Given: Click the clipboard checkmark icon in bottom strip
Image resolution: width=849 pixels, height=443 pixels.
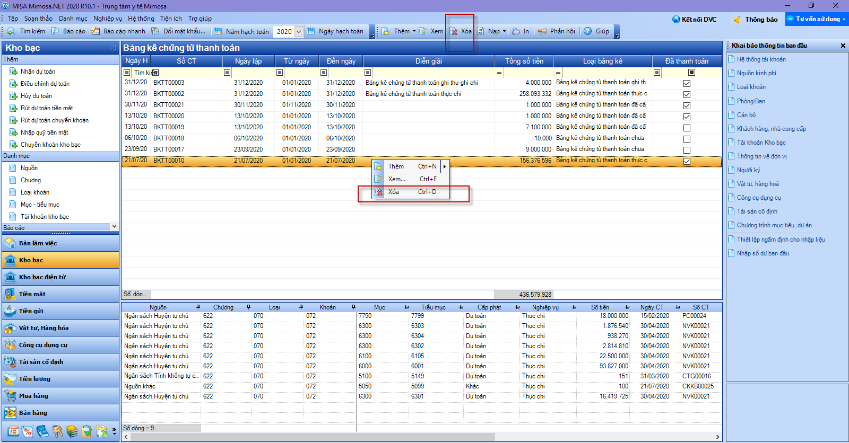Looking at the screenshot, I should 87,431.
